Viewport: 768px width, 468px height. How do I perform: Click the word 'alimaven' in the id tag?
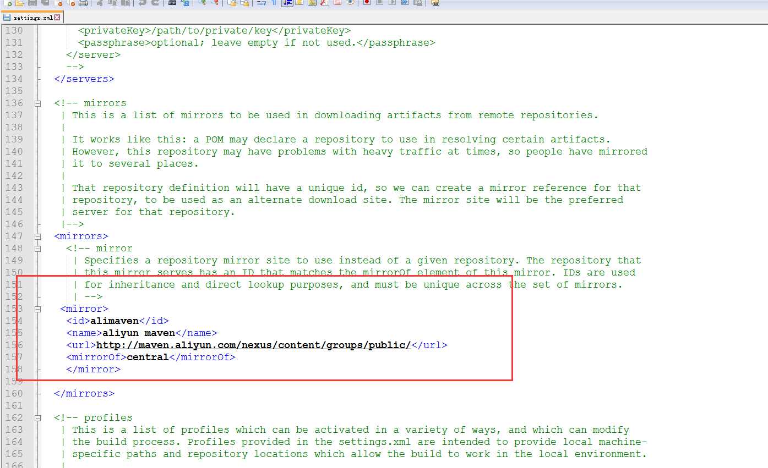point(115,321)
